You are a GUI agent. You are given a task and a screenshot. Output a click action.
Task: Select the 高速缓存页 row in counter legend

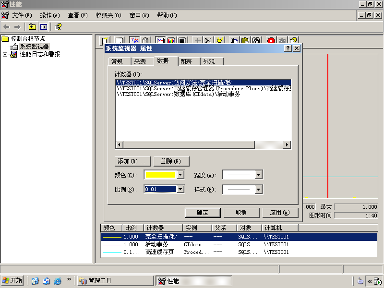(x=239, y=252)
